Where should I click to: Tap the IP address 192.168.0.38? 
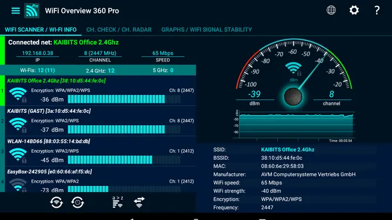[x=37, y=53]
